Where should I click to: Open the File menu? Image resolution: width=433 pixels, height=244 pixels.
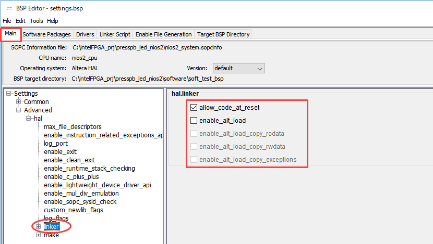7,21
